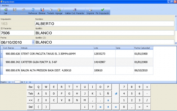Click the Cancelar undo icon

[x=23, y=10]
